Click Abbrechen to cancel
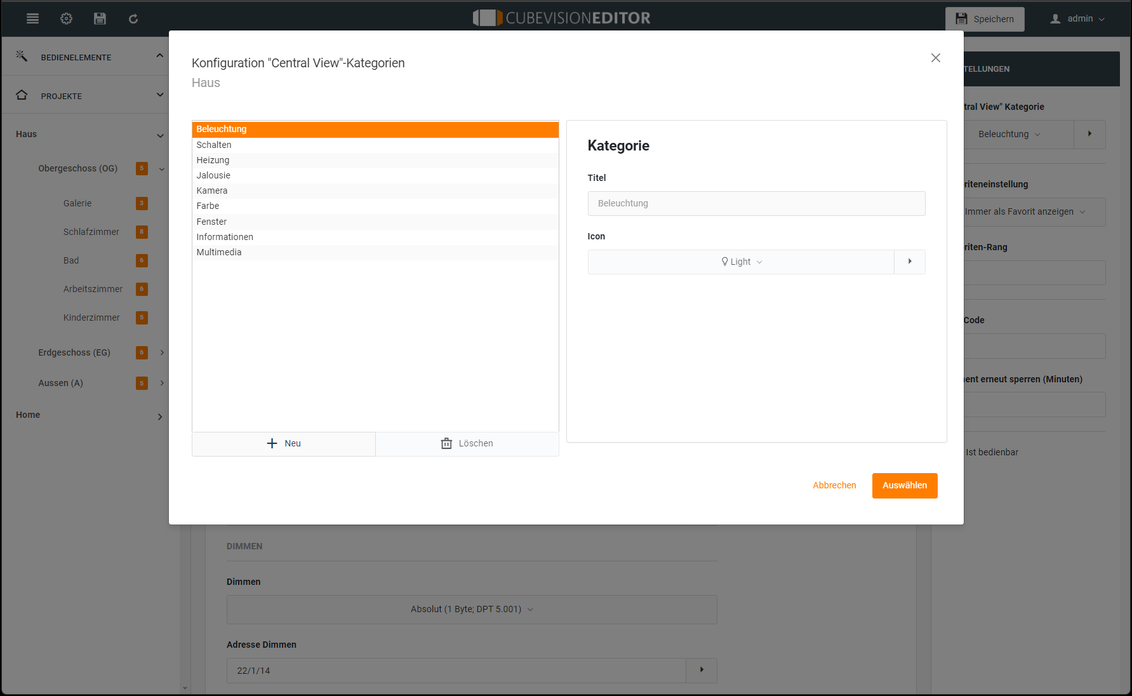The height and width of the screenshot is (696, 1132). 834,485
